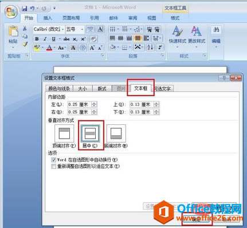The image size is (247, 228).
Task: Click the Cut scissors icon
Action: click(25, 29)
